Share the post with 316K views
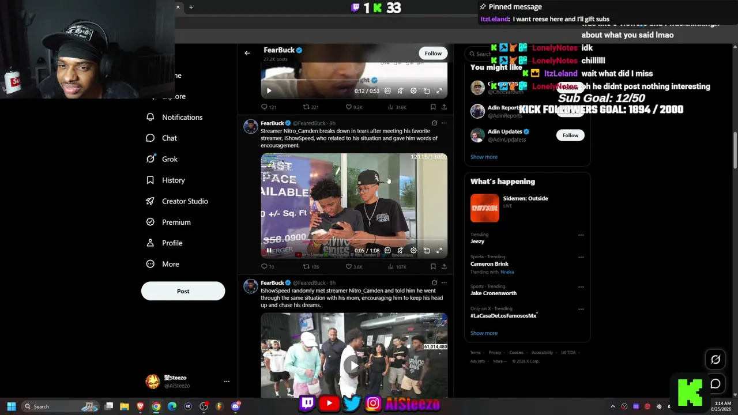The width and height of the screenshot is (738, 415). pos(444,107)
